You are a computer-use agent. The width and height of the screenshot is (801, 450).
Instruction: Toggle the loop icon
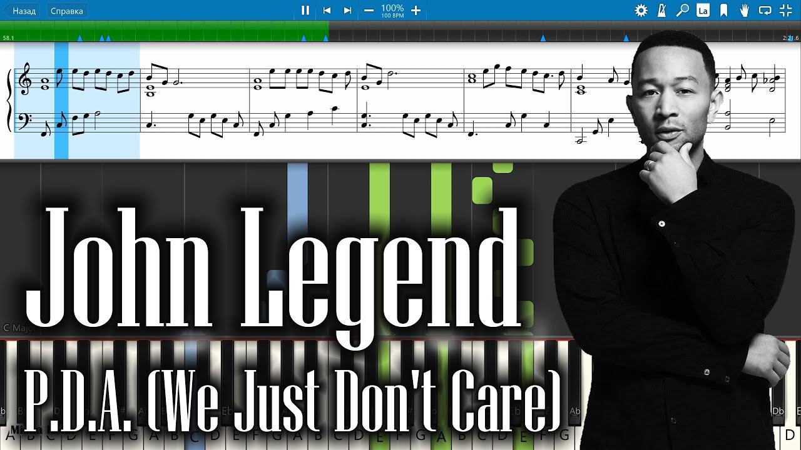(765, 10)
